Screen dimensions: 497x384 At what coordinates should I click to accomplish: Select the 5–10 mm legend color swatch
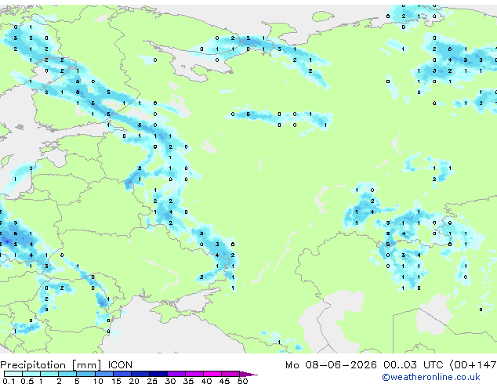(85, 374)
